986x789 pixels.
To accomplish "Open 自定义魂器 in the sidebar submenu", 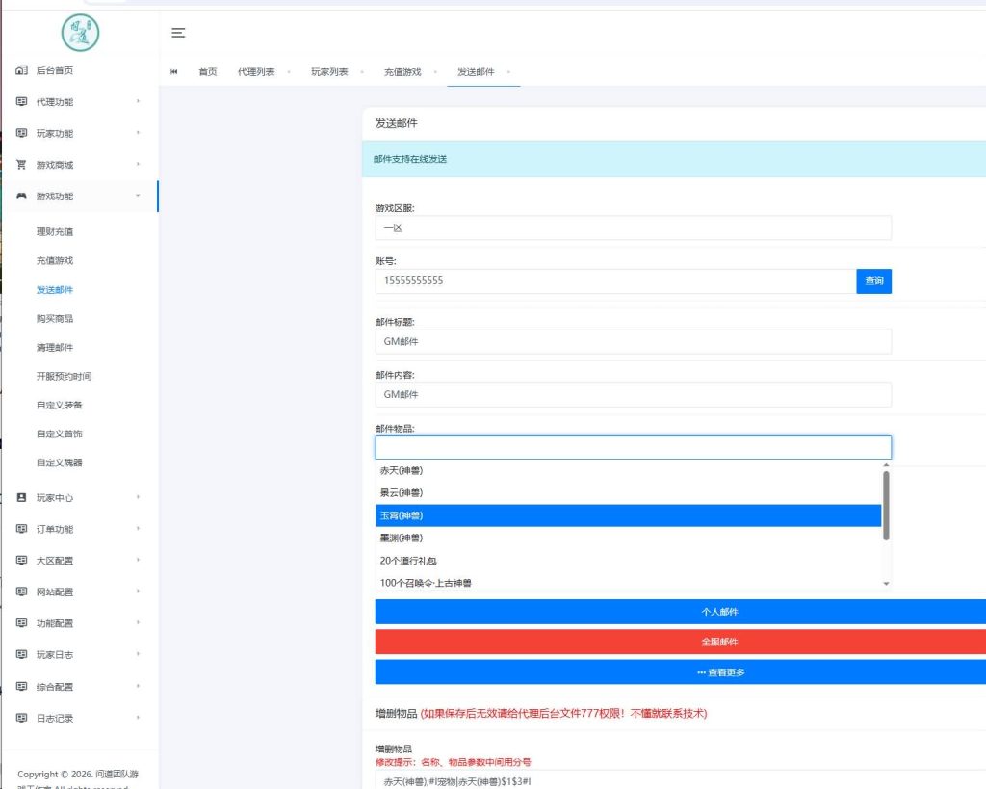I will (x=59, y=462).
